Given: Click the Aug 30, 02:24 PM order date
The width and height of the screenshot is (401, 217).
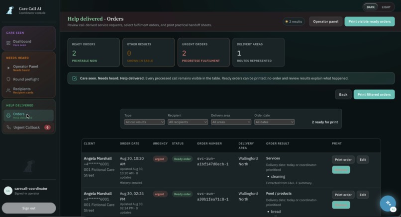Looking at the screenshot, I should point(132,196).
